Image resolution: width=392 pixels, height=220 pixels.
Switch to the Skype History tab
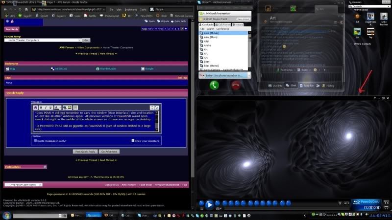(x=238, y=25)
